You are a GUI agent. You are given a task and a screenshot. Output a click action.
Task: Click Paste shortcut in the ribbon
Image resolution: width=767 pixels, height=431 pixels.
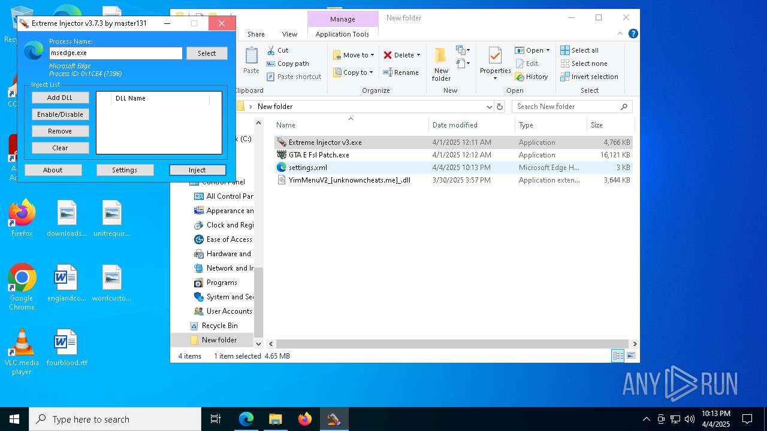coord(294,77)
